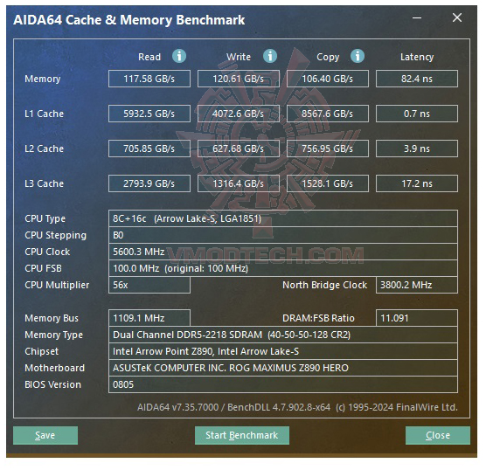486x470 pixels.
Task: Click the Latency column header
Action: point(417,57)
